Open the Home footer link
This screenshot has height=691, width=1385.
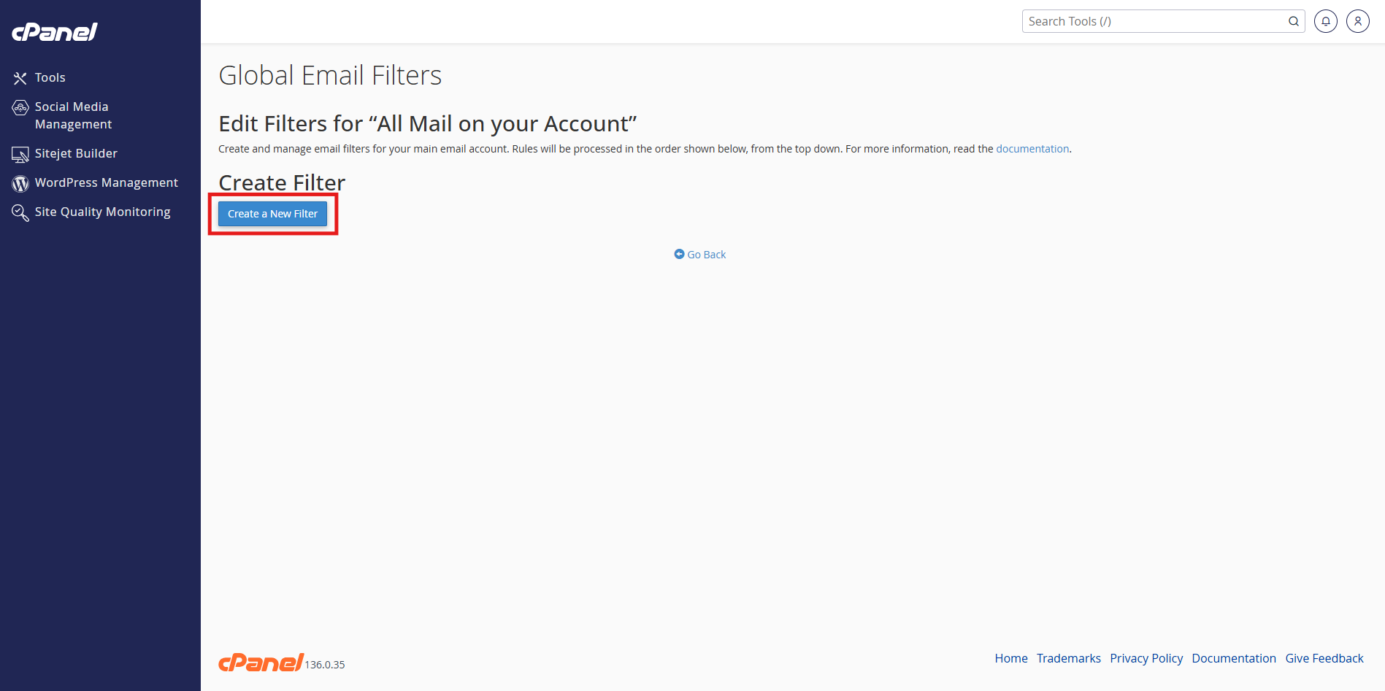coord(1011,658)
